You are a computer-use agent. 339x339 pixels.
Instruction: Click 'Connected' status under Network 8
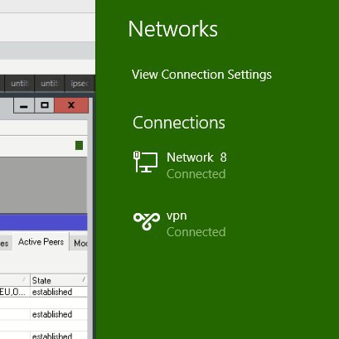(x=196, y=174)
